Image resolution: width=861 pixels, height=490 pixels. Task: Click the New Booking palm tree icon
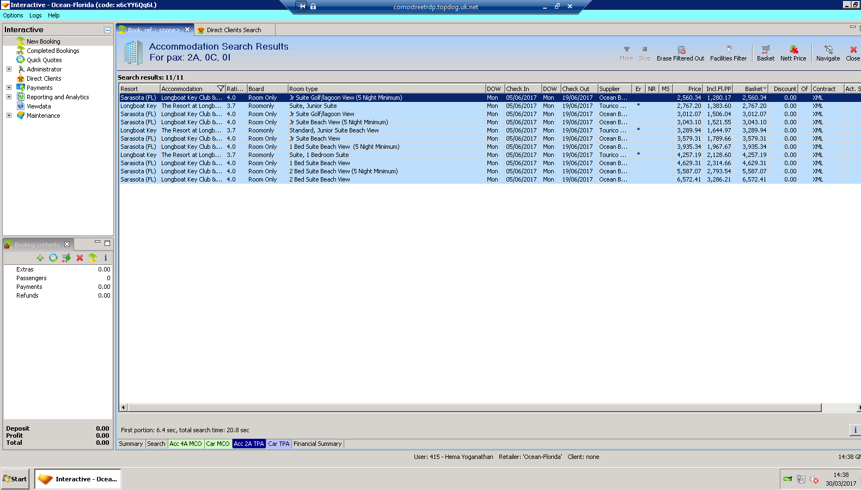pos(21,41)
